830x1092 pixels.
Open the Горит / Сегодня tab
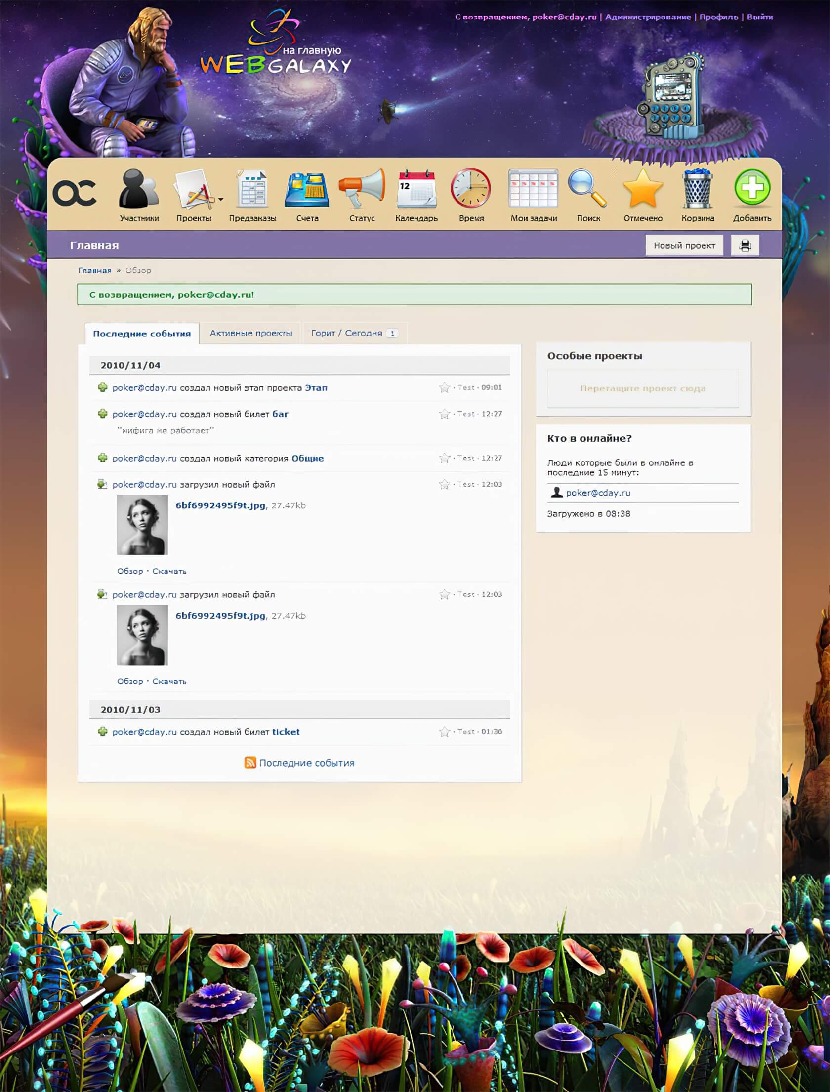click(x=354, y=333)
